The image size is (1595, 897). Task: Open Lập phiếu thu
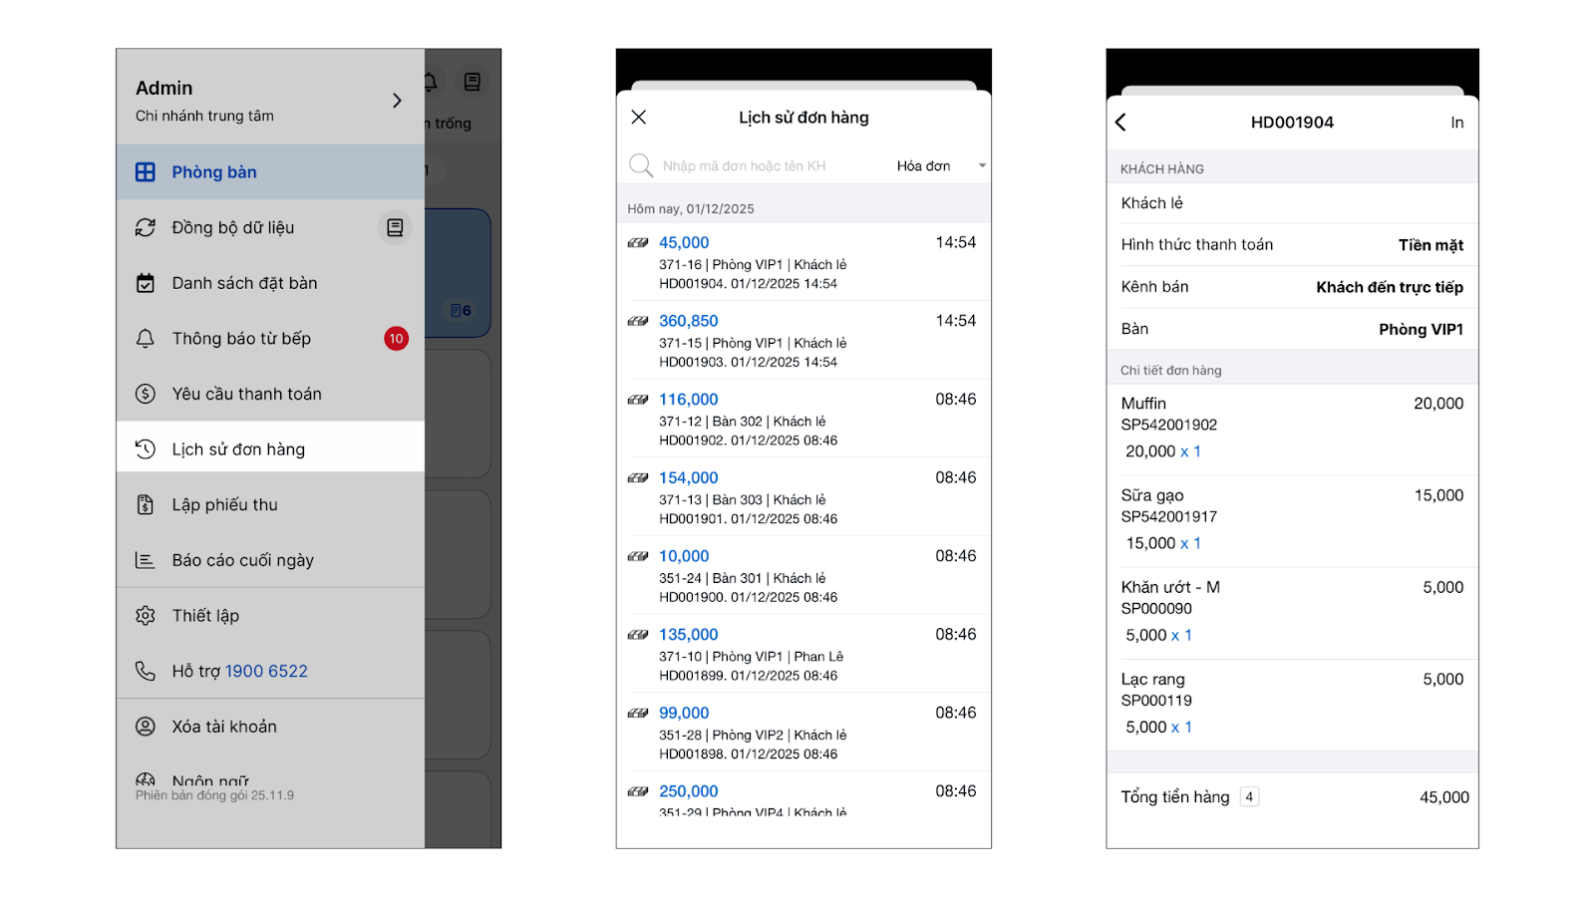click(x=270, y=504)
